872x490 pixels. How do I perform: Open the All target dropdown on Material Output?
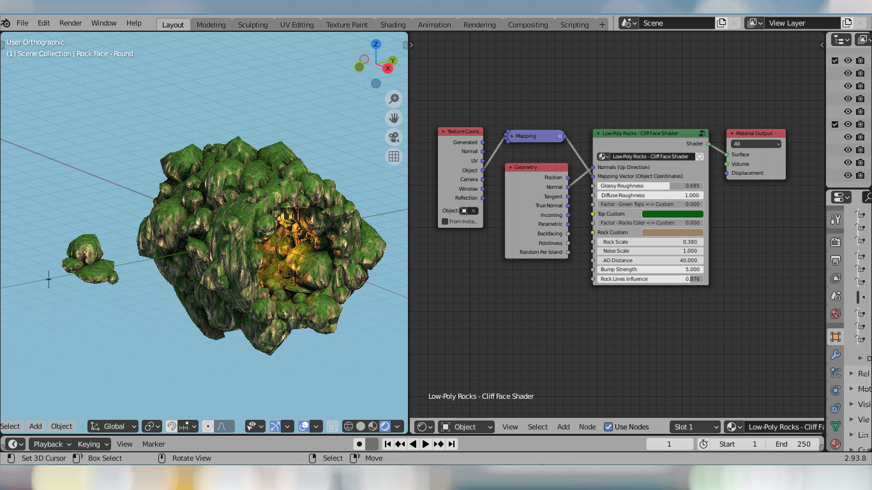[x=756, y=144]
